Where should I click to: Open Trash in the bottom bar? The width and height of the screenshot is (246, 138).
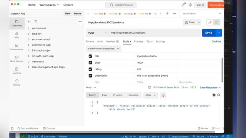[216, 128]
